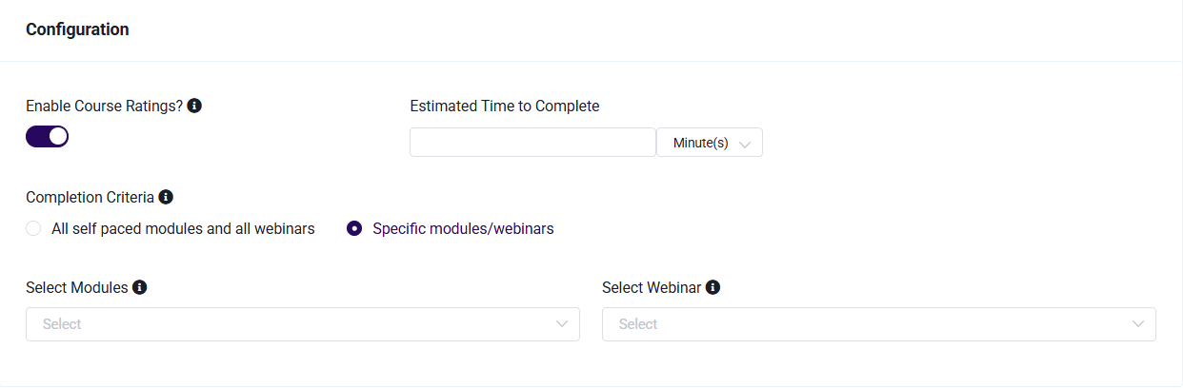Click info icon next to Select Webinar

(713, 286)
